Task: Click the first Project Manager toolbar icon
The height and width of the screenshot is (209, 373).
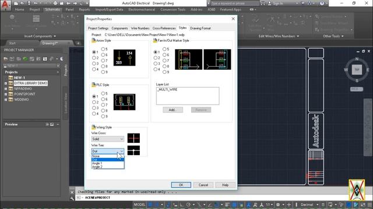Action: pyautogui.click(x=5, y=59)
